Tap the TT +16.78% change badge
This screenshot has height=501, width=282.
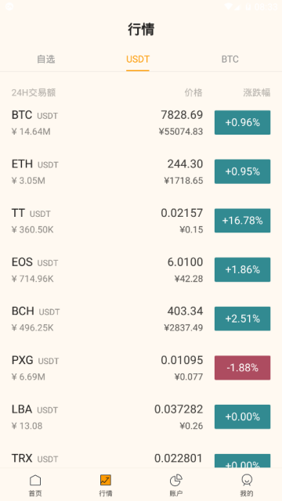pyautogui.click(x=242, y=221)
